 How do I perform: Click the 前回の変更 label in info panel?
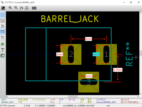[x=23, y=100]
